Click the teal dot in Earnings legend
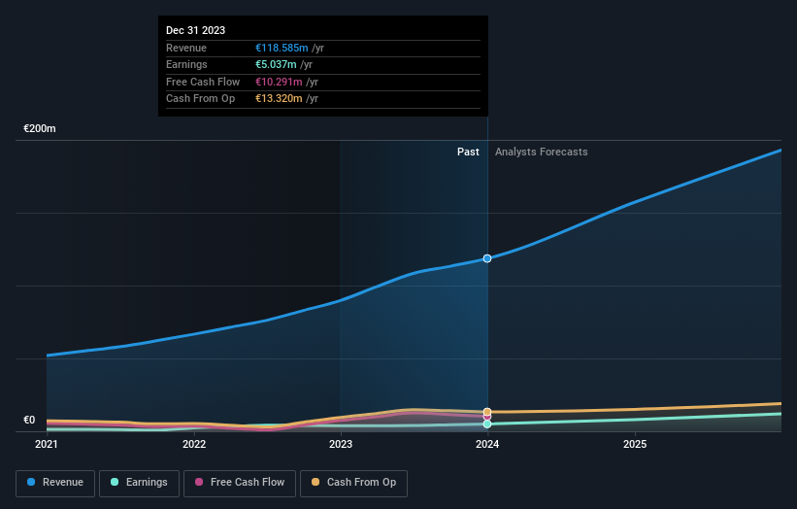The height and width of the screenshot is (509, 797). tap(115, 482)
